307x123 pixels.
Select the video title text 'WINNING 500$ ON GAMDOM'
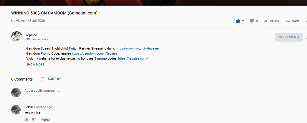click(39, 13)
